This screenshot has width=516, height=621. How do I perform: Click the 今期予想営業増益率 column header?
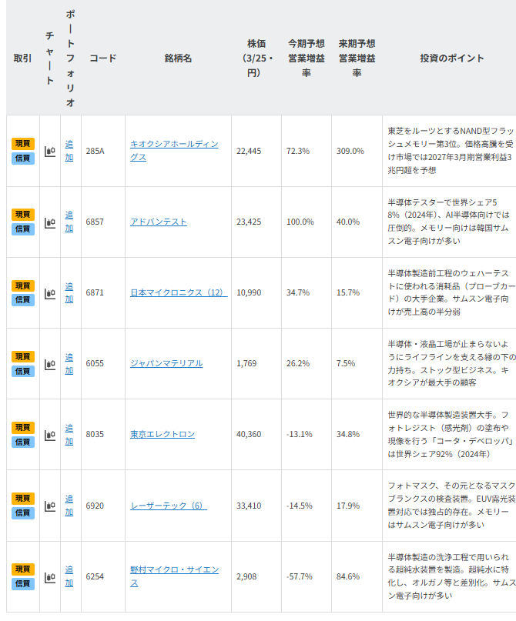pos(307,58)
